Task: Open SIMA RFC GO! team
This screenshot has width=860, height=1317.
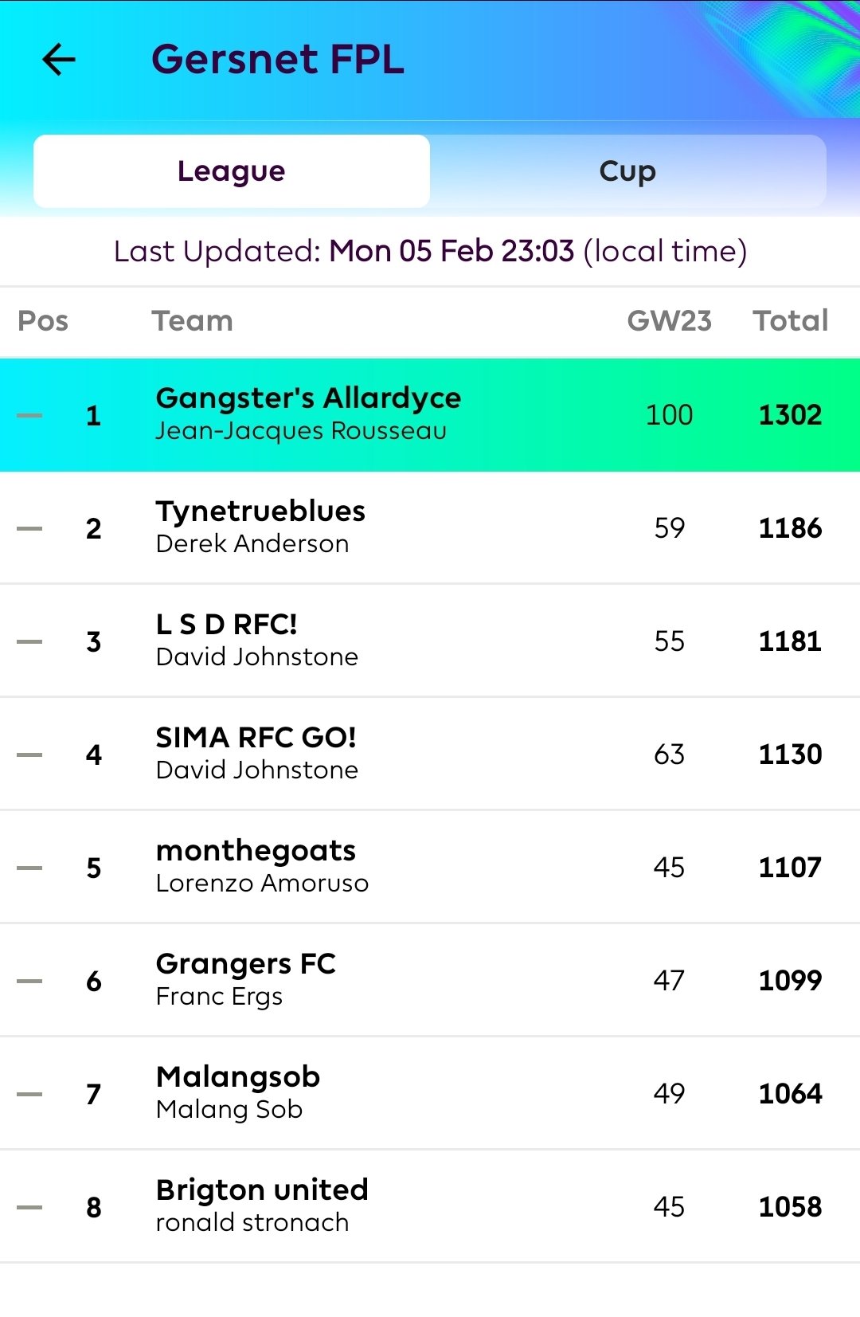Action: [x=430, y=755]
